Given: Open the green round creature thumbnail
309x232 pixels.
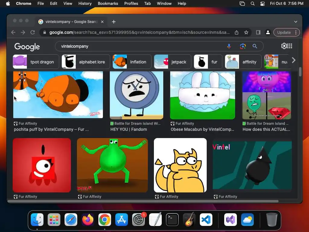Looking at the screenshot, I should pyautogui.click(x=112, y=165).
